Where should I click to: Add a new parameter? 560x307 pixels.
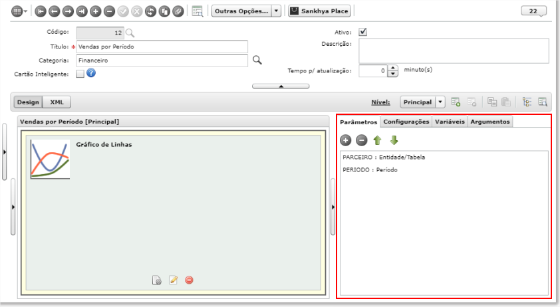click(x=345, y=140)
